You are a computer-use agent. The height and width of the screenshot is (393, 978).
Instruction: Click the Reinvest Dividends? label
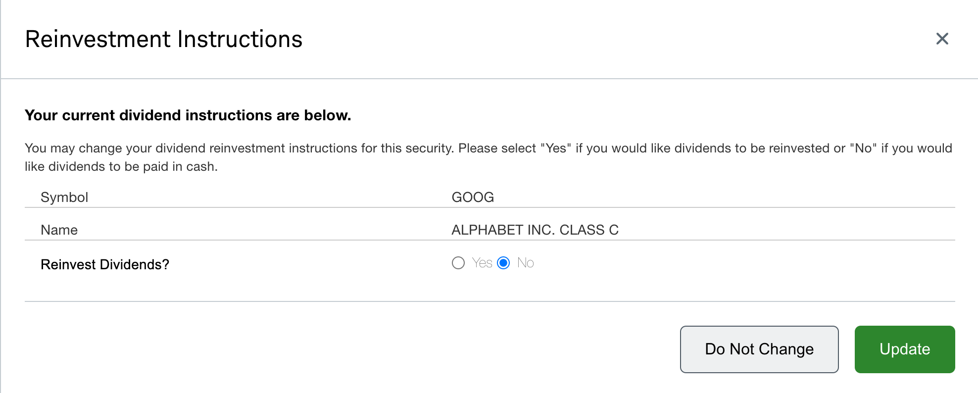pyautogui.click(x=105, y=264)
